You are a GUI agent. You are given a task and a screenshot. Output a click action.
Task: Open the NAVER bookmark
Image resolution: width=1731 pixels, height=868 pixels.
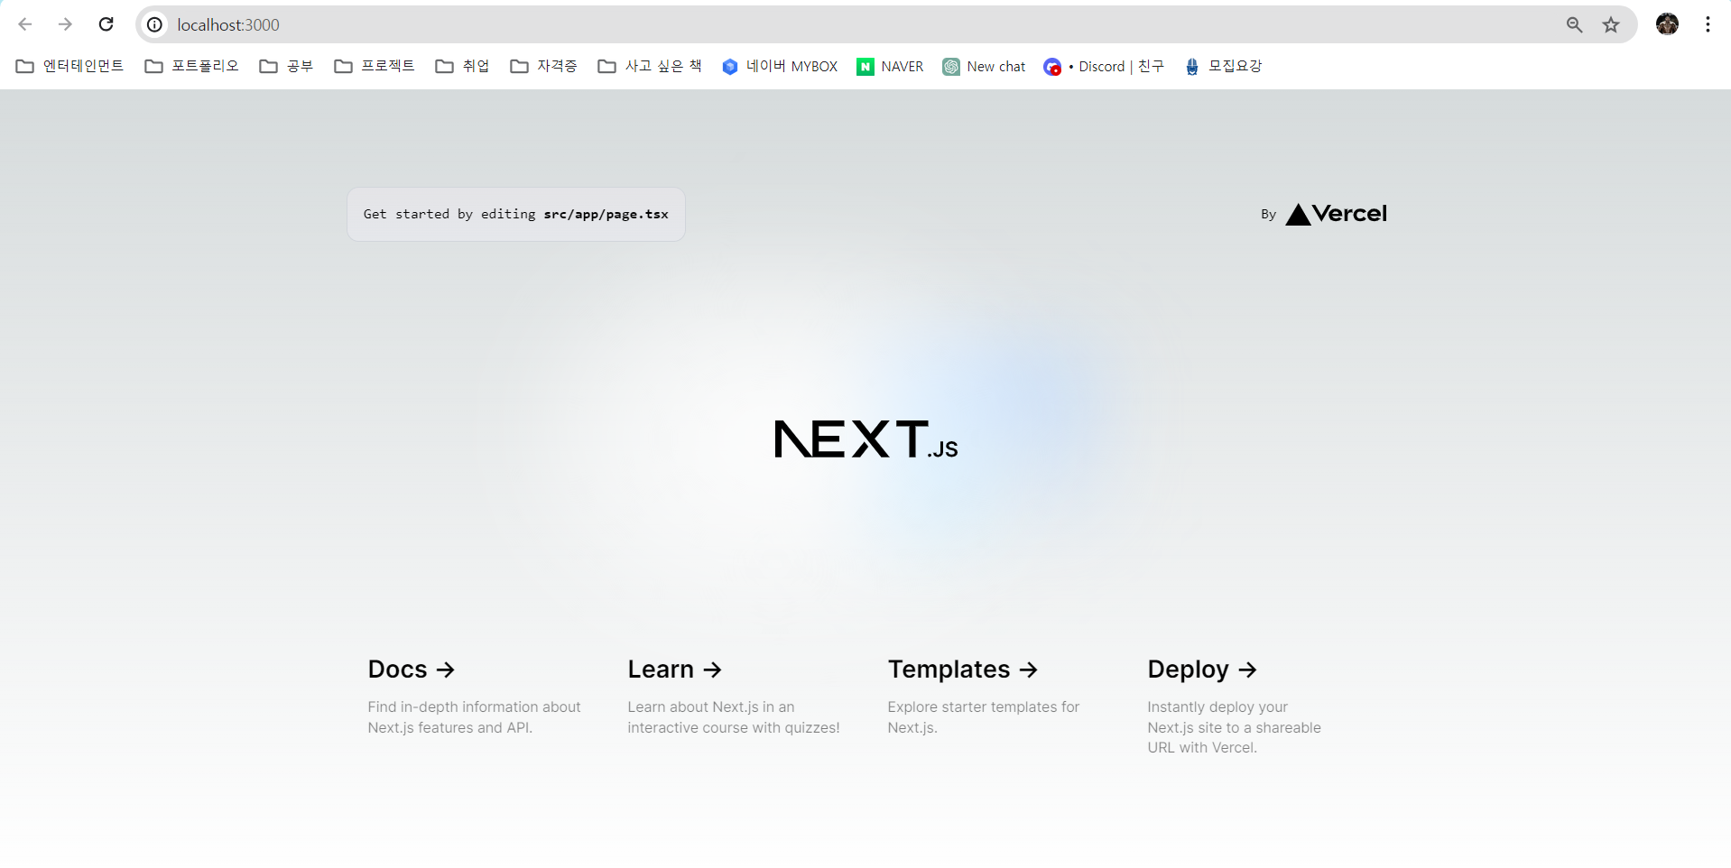[x=890, y=66]
